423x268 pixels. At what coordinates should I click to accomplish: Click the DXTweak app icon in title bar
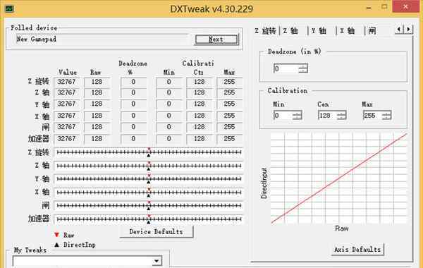(x=9, y=9)
